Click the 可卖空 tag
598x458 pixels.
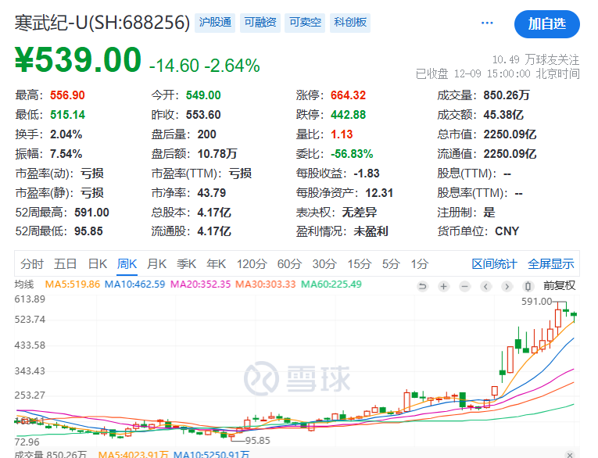click(305, 23)
